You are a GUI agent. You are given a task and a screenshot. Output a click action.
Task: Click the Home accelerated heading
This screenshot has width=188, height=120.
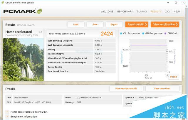click(19, 32)
